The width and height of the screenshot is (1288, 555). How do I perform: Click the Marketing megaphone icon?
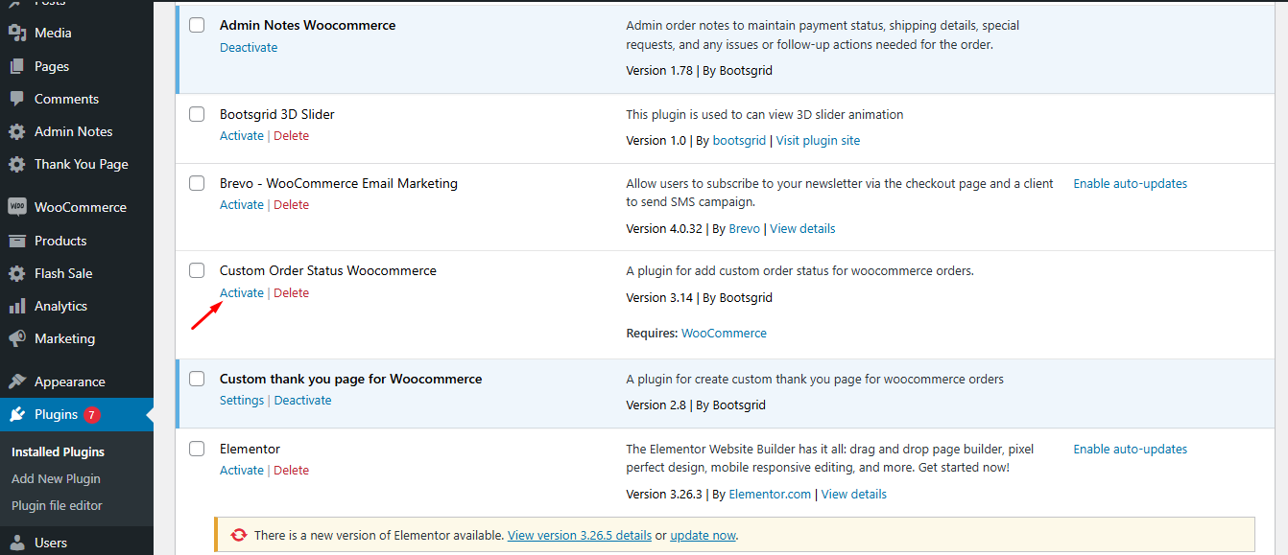[x=17, y=338]
